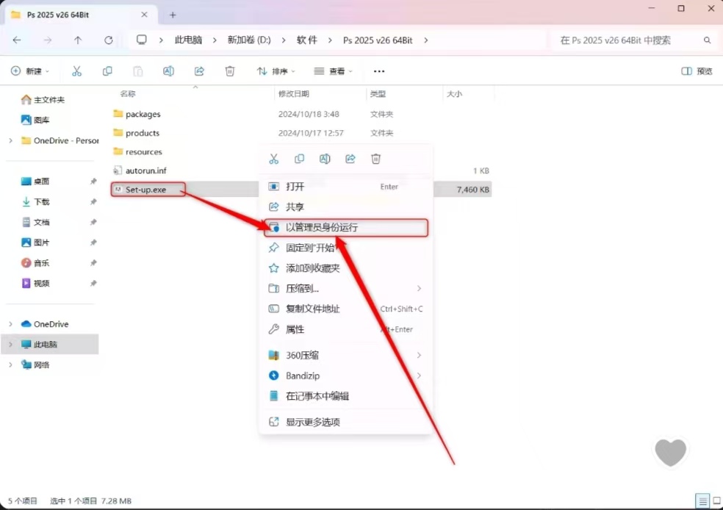The height and width of the screenshot is (510, 723).
Task: Click 新加卷 (D:) in the breadcrumb
Action: pos(249,40)
